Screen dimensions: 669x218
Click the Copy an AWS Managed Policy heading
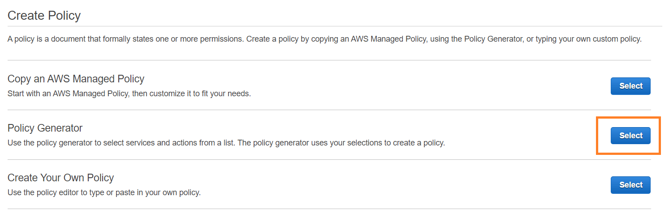tap(76, 79)
